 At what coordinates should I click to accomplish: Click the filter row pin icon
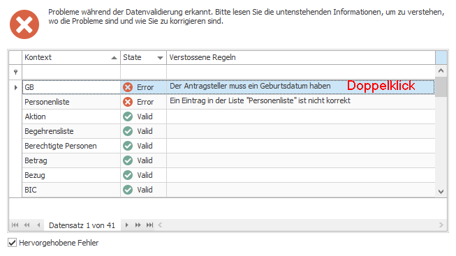click(x=15, y=72)
